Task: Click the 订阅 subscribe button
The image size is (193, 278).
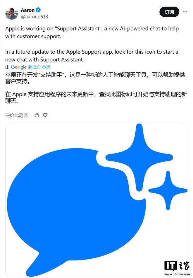Action: (x=169, y=12)
